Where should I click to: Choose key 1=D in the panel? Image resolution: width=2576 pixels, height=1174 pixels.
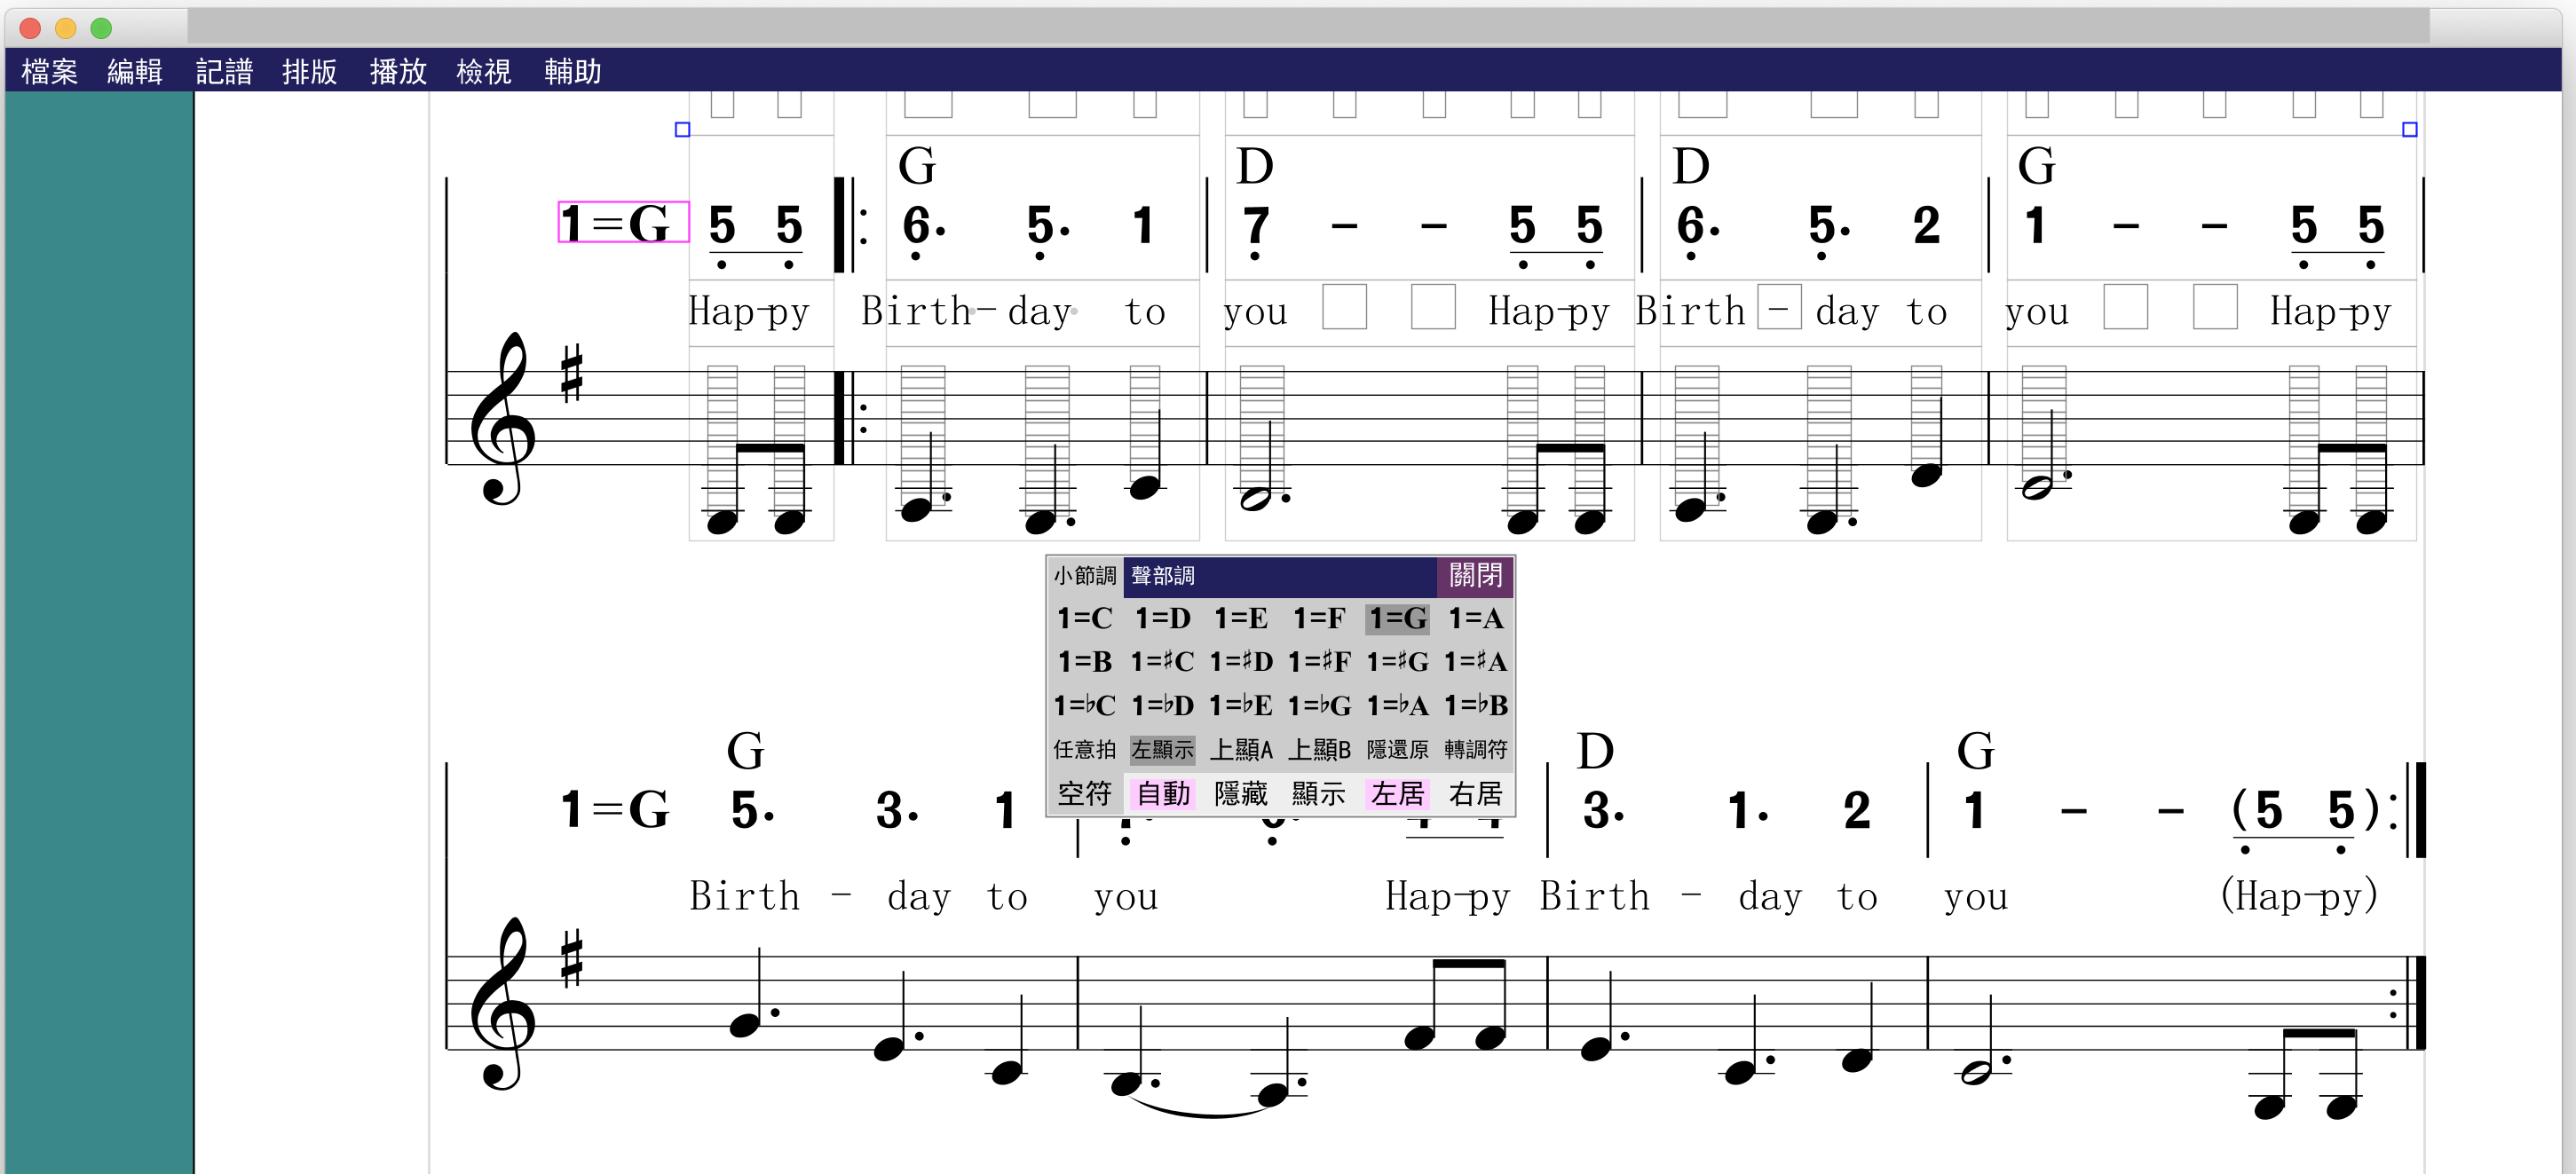(x=1163, y=619)
